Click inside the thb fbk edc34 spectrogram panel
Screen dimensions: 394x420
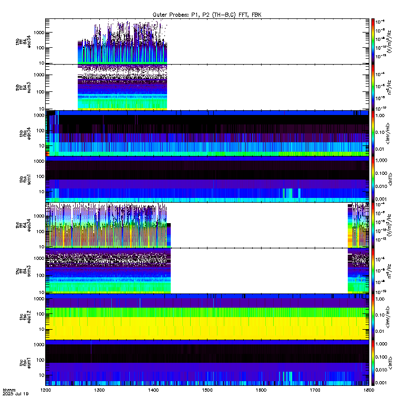[x=207, y=133]
